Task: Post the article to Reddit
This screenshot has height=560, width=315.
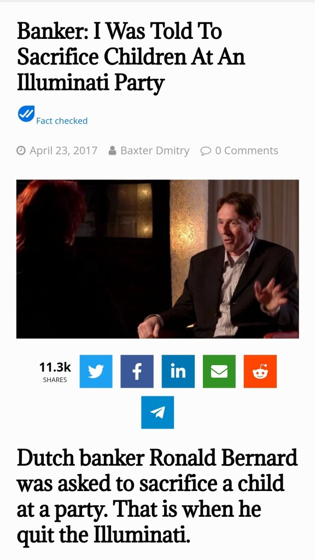Action: [260, 371]
